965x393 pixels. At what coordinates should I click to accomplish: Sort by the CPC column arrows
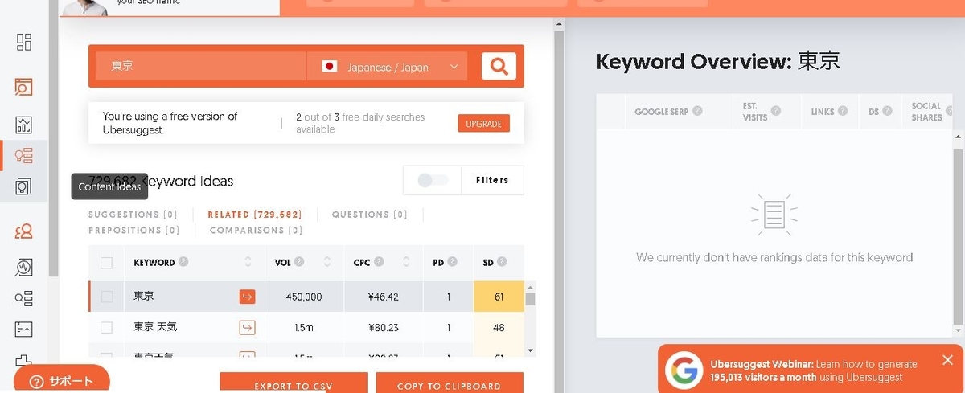pyautogui.click(x=407, y=262)
